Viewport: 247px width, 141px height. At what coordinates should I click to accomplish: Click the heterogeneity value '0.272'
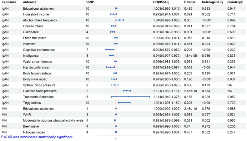click(x=206, y=126)
